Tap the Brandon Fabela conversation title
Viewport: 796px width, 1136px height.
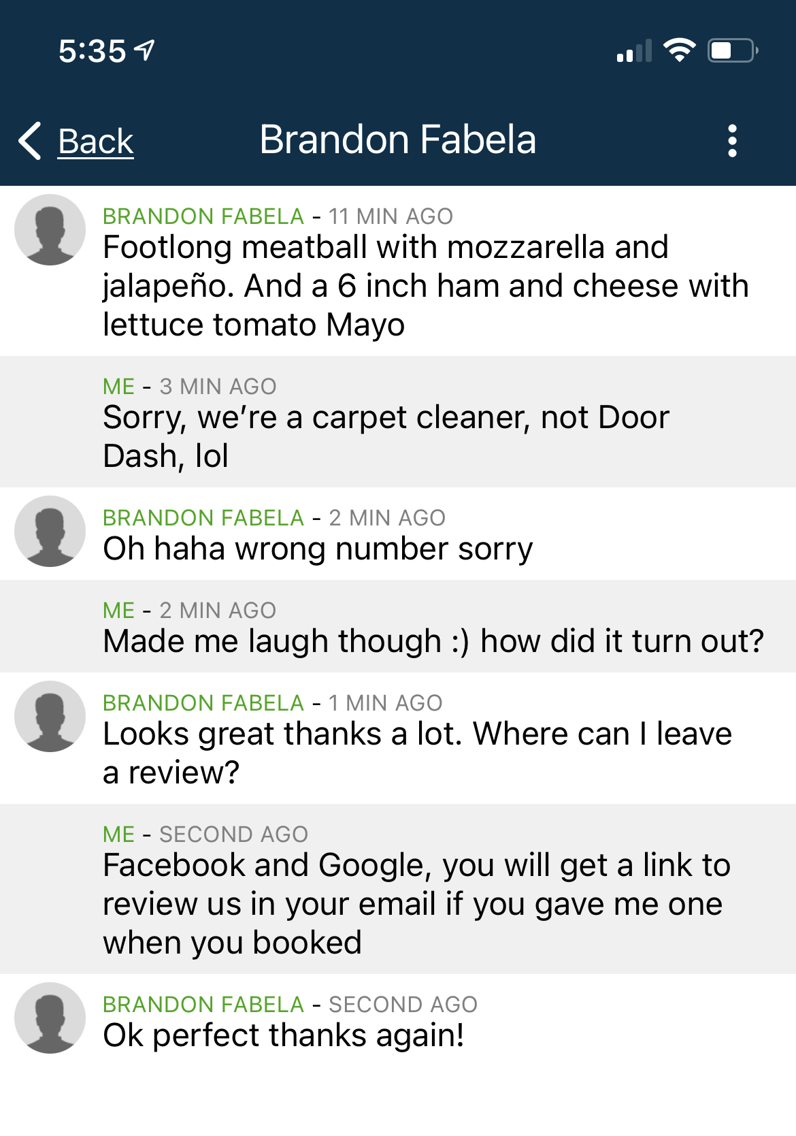pos(398,140)
